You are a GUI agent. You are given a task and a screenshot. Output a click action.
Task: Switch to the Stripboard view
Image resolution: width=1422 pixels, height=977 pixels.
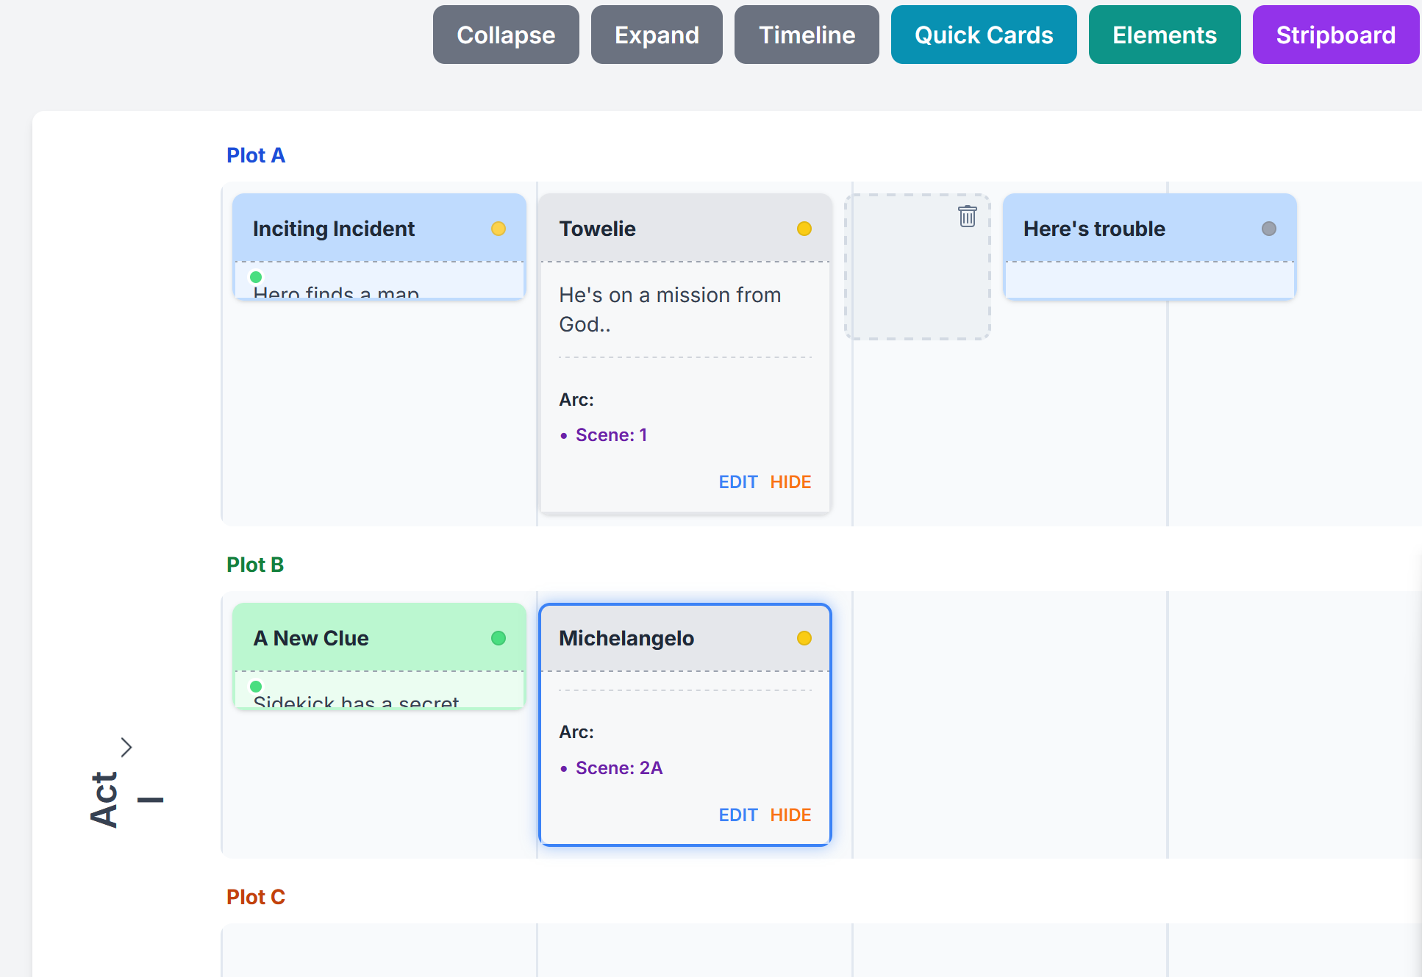click(1335, 35)
